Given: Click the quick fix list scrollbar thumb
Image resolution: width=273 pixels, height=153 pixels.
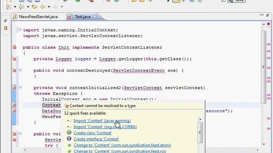Looking at the screenshot, I should [x=200, y=133].
